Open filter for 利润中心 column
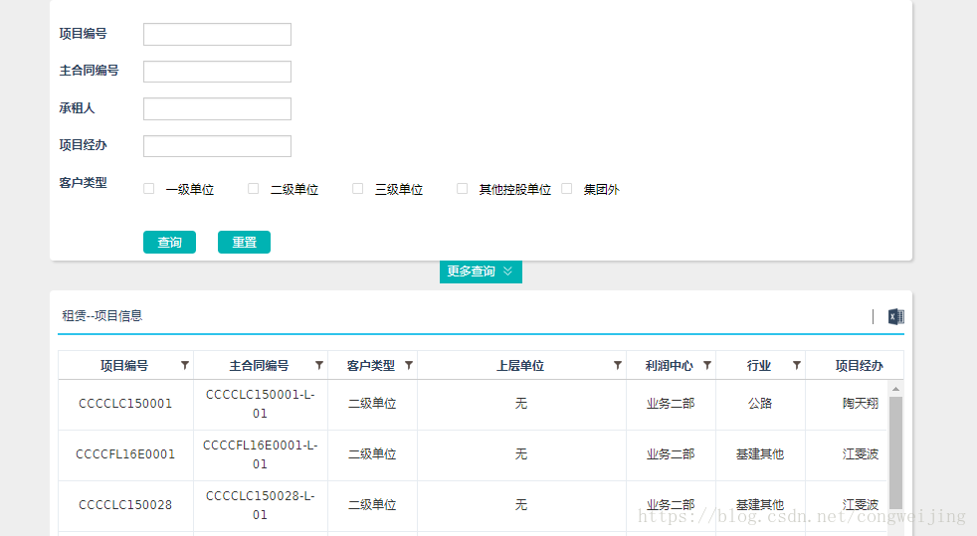977x536 pixels. [706, 365]
